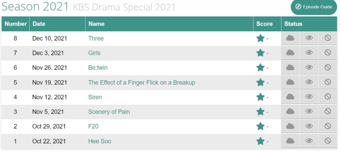
Task: Click the cloud icon for F20 row
Action: (x=290, y=126)
